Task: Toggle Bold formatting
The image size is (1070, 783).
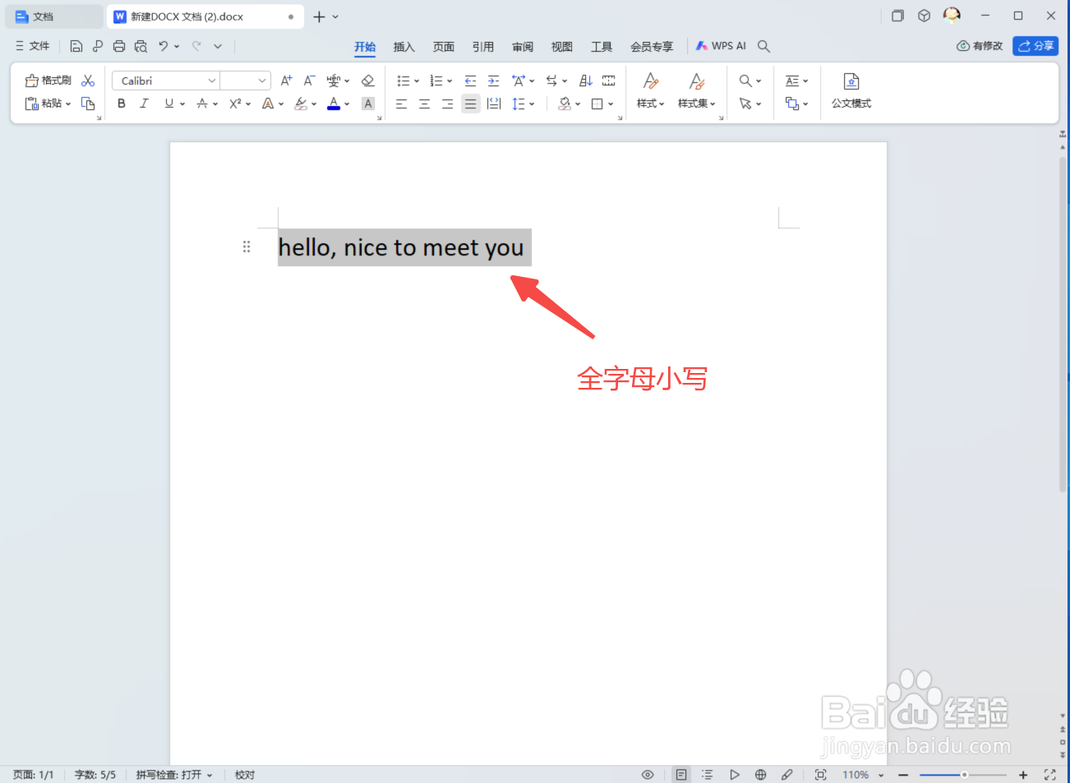Action: [122, 104]
